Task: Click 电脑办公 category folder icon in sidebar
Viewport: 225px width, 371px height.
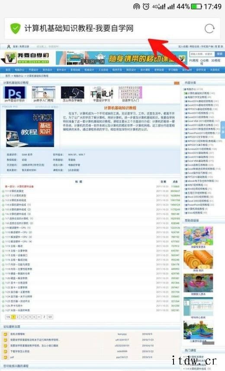Action: tap(185, 89)
